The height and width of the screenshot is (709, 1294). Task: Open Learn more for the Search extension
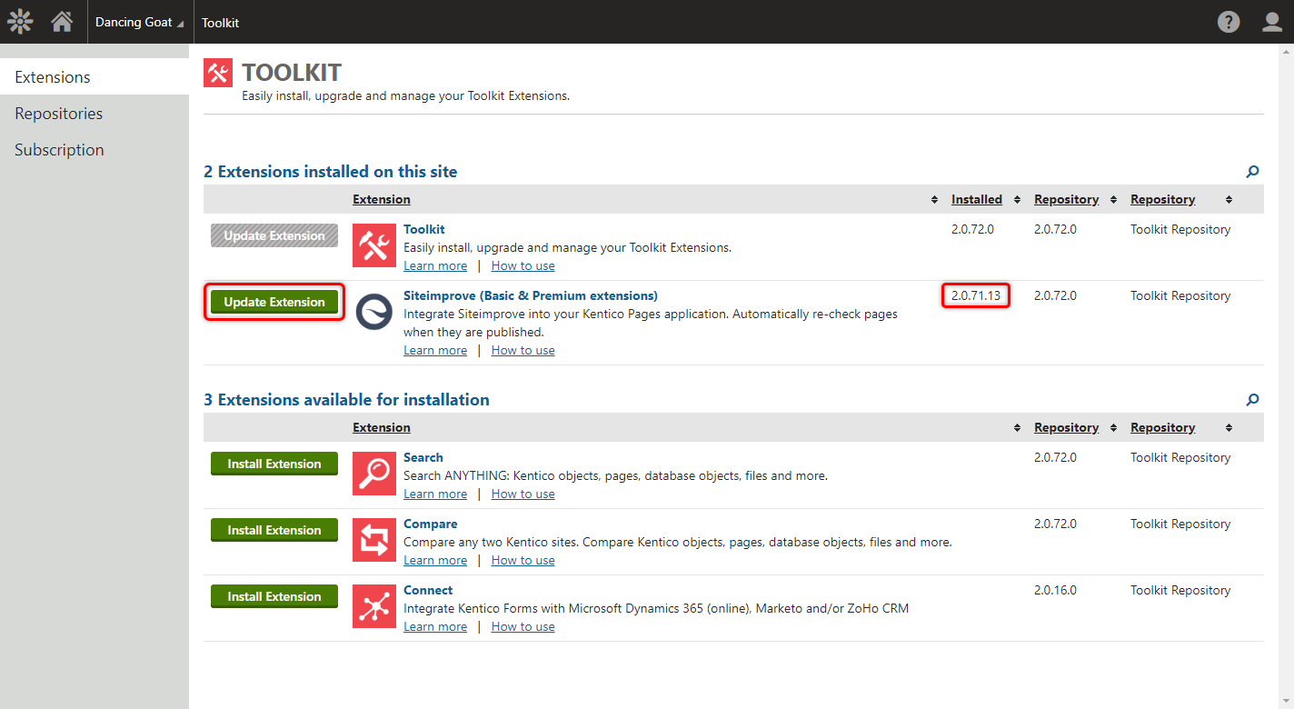(435, 493)
